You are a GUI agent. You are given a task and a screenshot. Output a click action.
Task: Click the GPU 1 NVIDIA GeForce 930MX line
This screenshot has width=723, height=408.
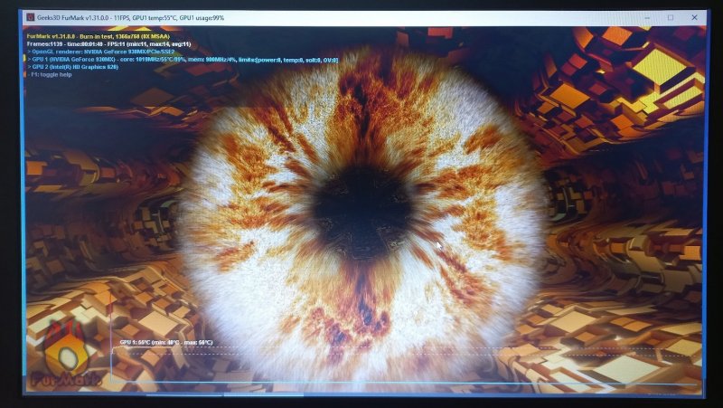(x=181, y=60)
